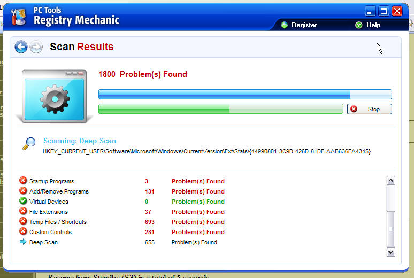Close the Registry Mechanic window
Image resolution: width=414 pixels, height=278 pixels.
397,11
